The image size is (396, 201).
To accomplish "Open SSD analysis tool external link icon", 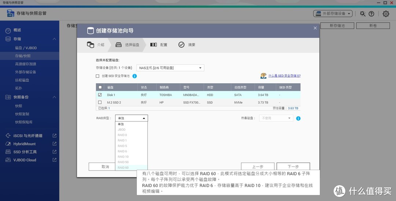I will [x=54, y=152].
